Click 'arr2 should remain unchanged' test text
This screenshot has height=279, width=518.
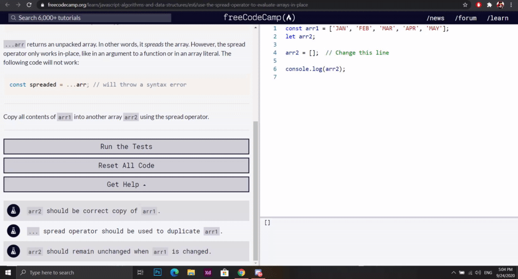(119, 252)
